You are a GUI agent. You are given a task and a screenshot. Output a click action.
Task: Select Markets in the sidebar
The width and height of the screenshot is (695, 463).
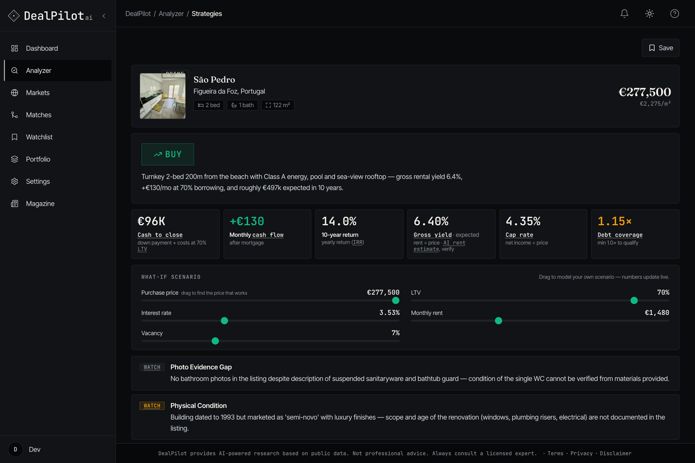(x=58, y=93)
